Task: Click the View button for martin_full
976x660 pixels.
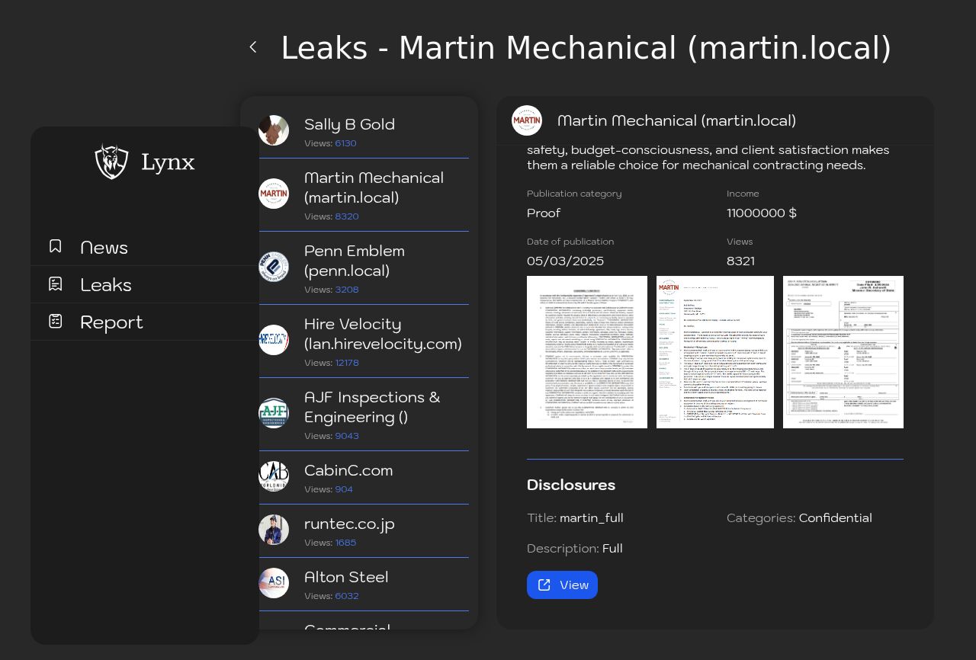Action: pos(562,585)
